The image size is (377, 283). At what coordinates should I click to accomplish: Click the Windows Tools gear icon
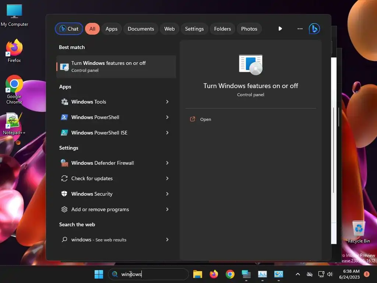pyautogui.click(x=64, y=102)
